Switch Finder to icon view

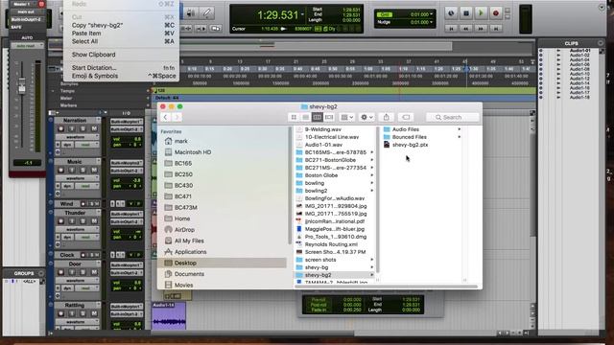[x=294, y=117]
